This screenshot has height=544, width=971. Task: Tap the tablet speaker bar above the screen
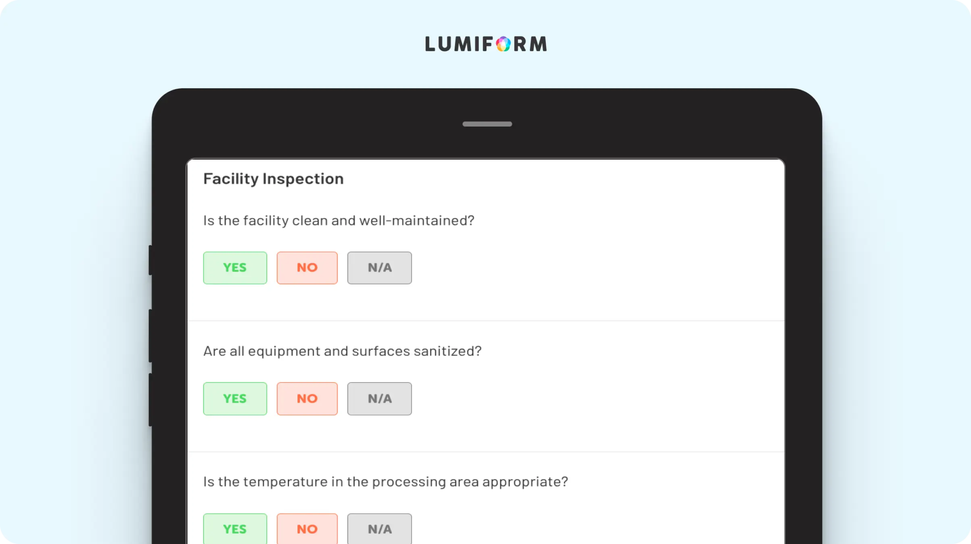[x=487, y=124]
